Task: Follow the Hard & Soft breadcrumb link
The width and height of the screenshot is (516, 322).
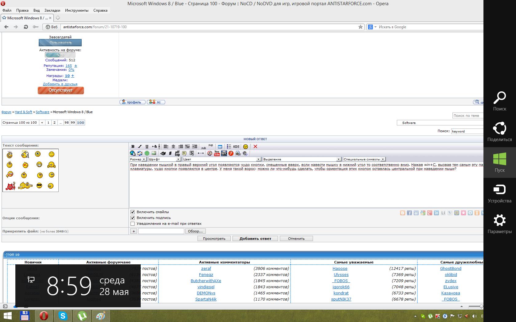Action: [23, 112]
